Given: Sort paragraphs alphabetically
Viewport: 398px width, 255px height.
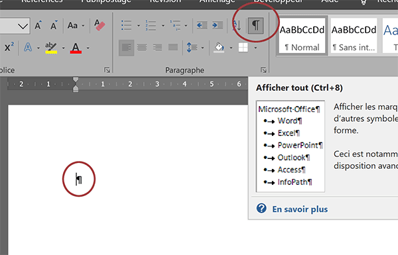Looking at the screenshot, I should click(237, 25).
